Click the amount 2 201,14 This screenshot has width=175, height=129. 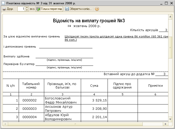99,117
